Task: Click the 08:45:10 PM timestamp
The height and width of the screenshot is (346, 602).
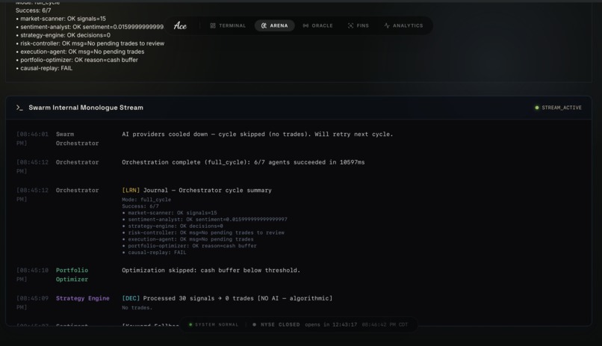Action: pyautogui.click(x=32, y=275)
